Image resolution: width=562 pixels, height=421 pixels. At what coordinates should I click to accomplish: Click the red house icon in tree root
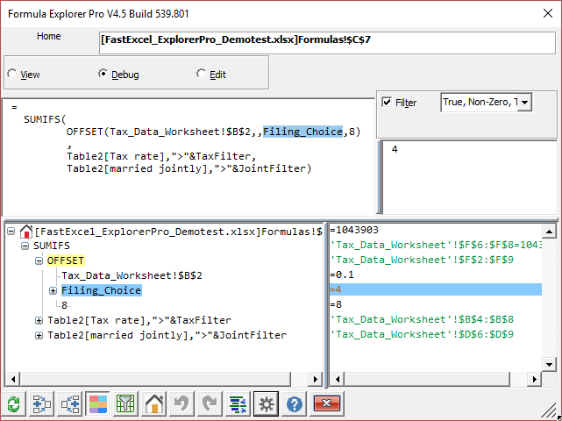point(25,232)
